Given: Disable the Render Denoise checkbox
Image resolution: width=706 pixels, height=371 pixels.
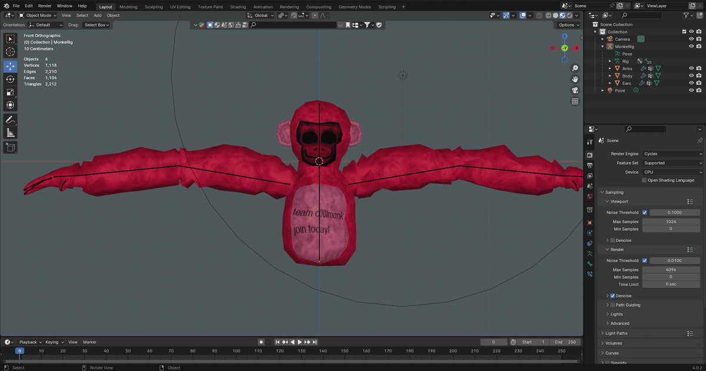Looking at the screenshot, I should click(x=612, y=296).
